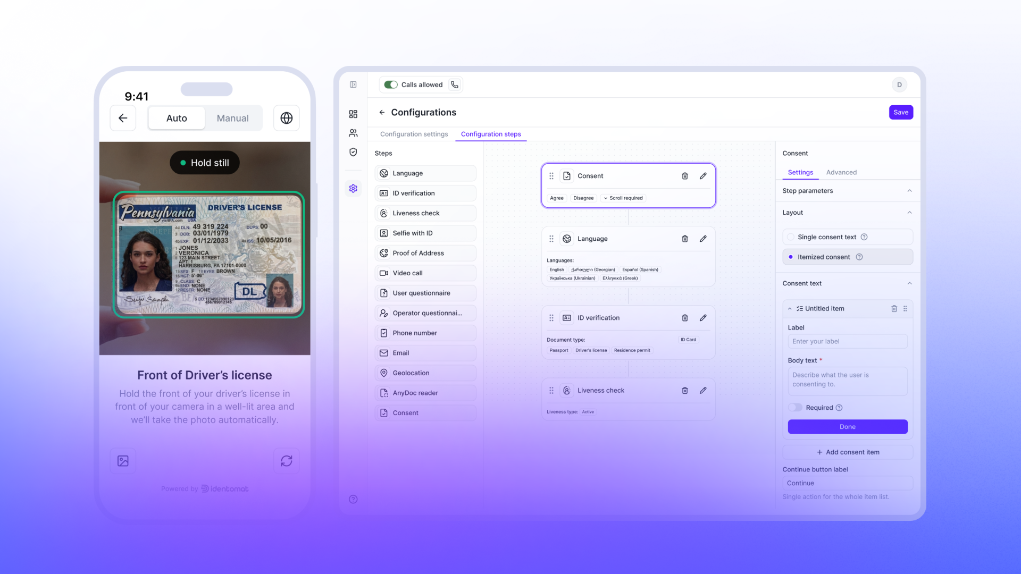
Task: Collapse the Untitled item chevron
Action: pos(790,308)
